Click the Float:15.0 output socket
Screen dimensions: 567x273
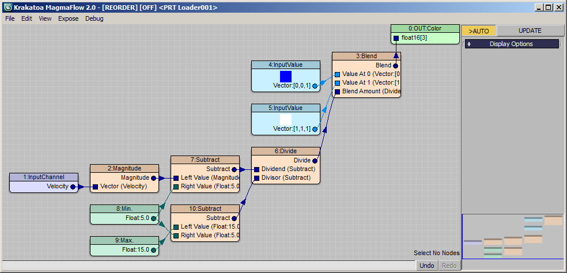pyautogui.click(x=153, y=250)
